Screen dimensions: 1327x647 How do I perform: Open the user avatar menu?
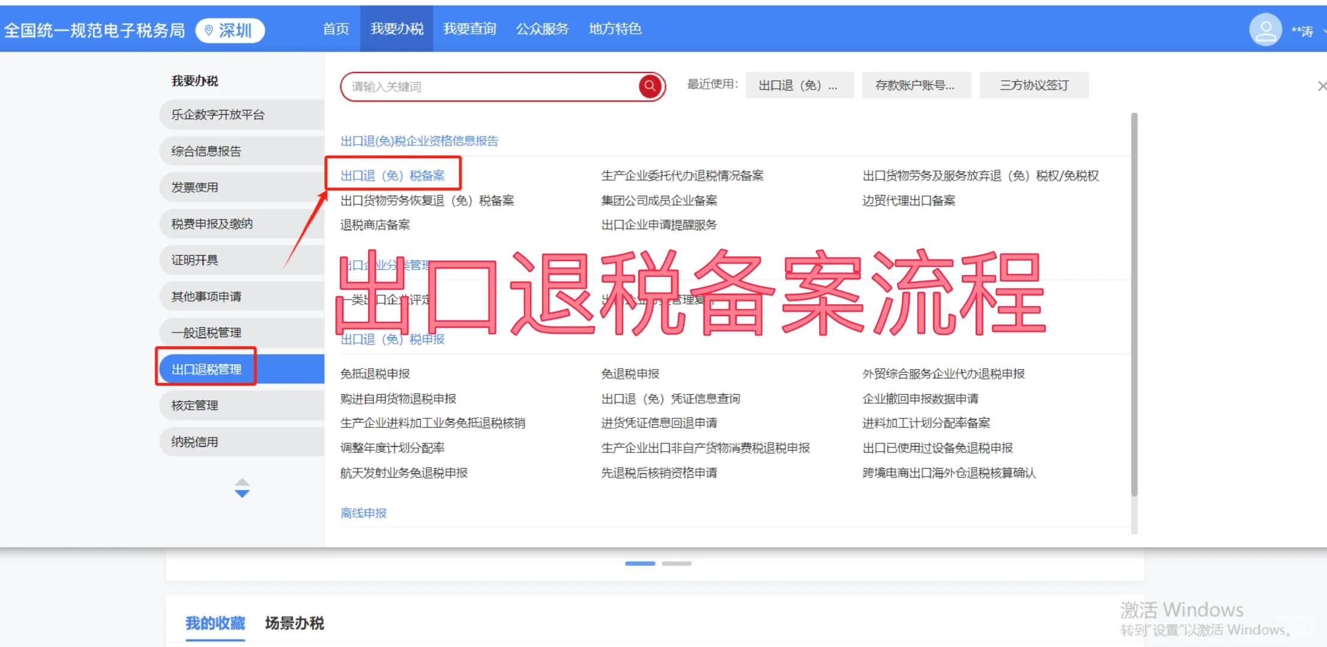pyautogui.click(x=1265, y=29)
